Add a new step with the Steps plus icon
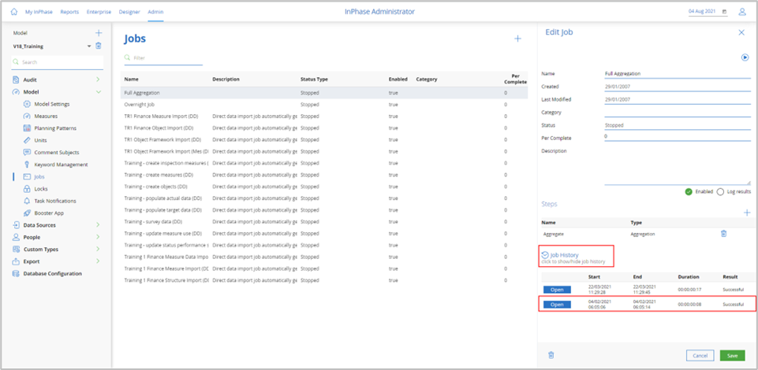The width and height of the screenshot is (758, 370). coord(746,213)
